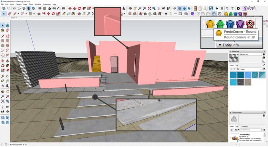Open the File menu
Viewport: 268px width, 147px height.
(2, 4)
